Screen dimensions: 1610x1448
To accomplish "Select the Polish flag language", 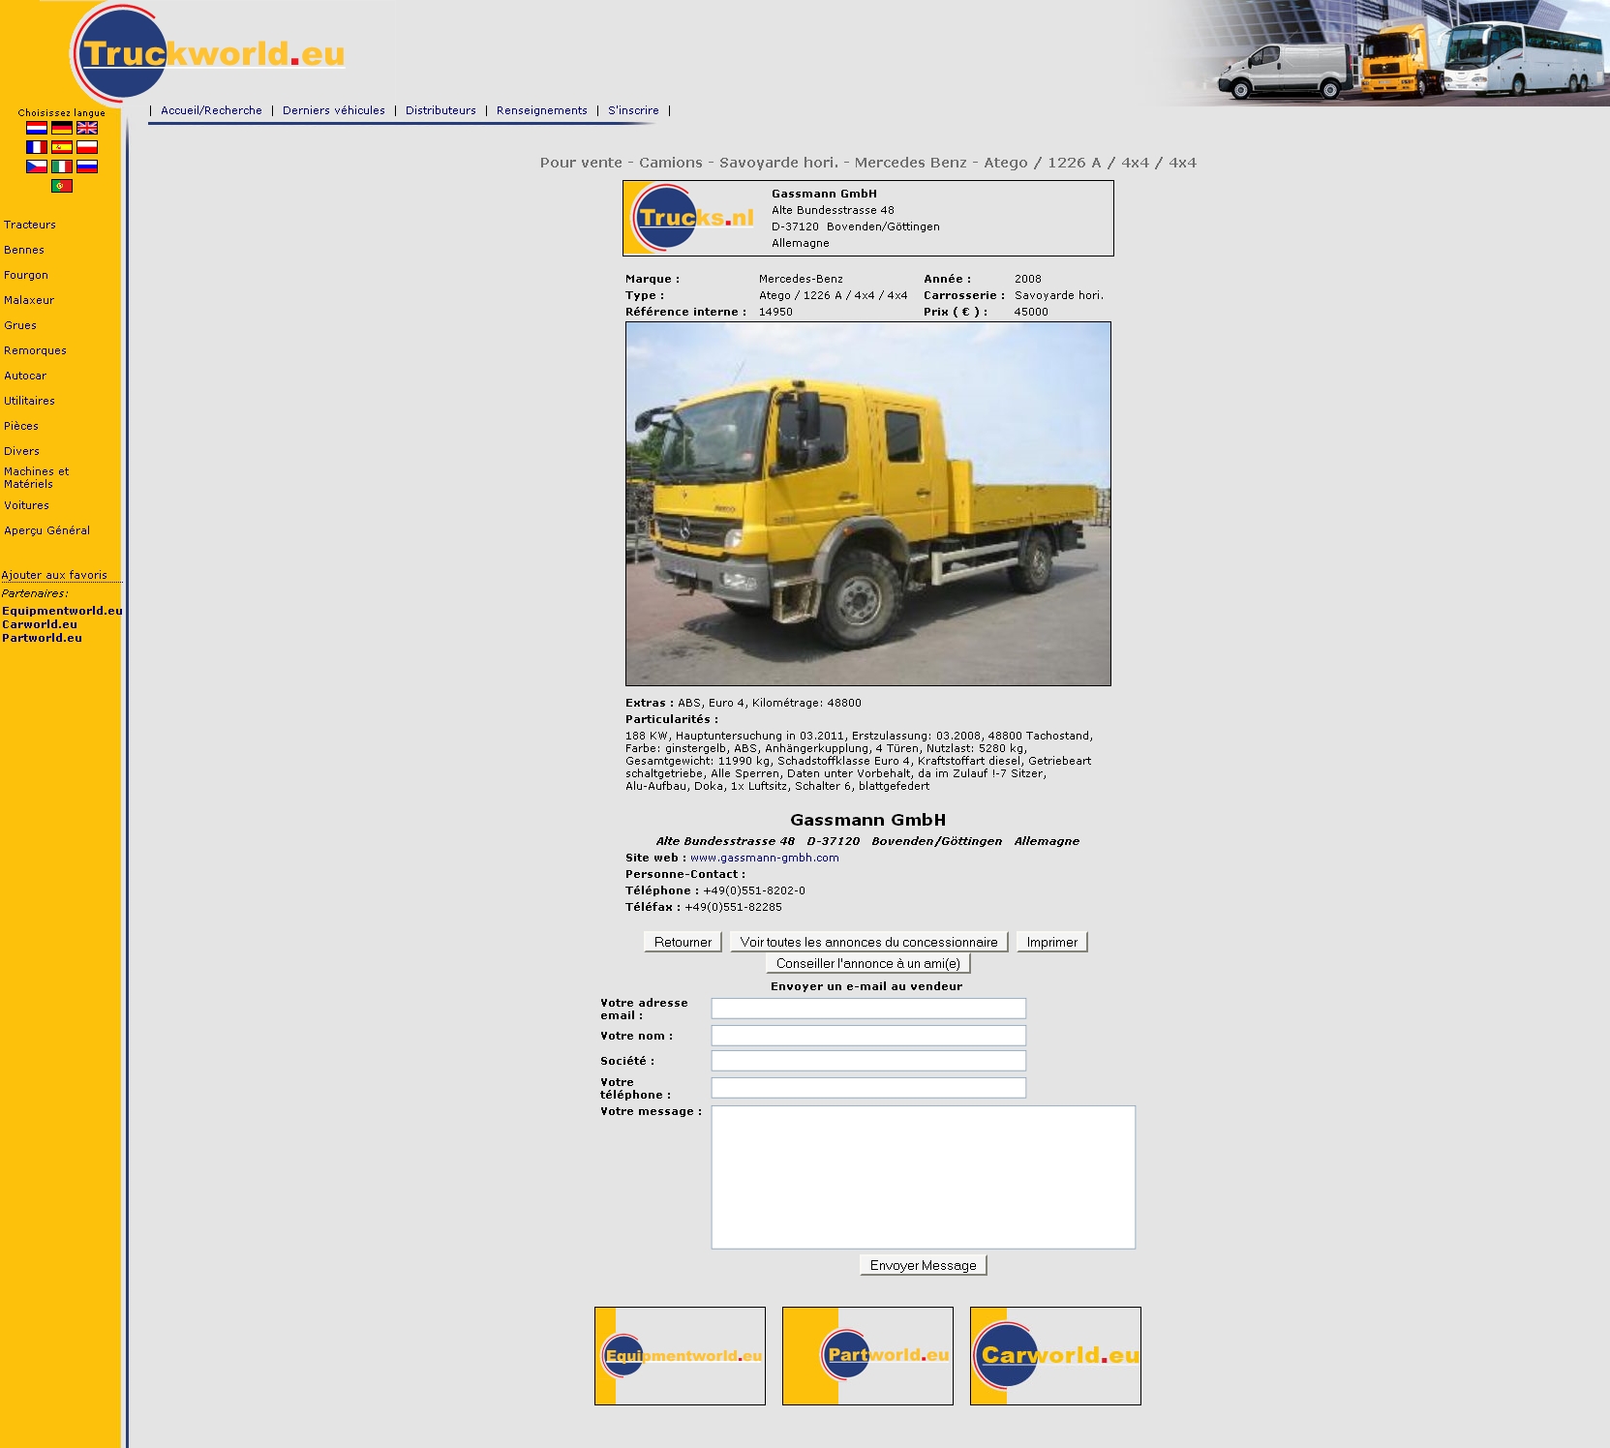I will [x=87, y=147].
